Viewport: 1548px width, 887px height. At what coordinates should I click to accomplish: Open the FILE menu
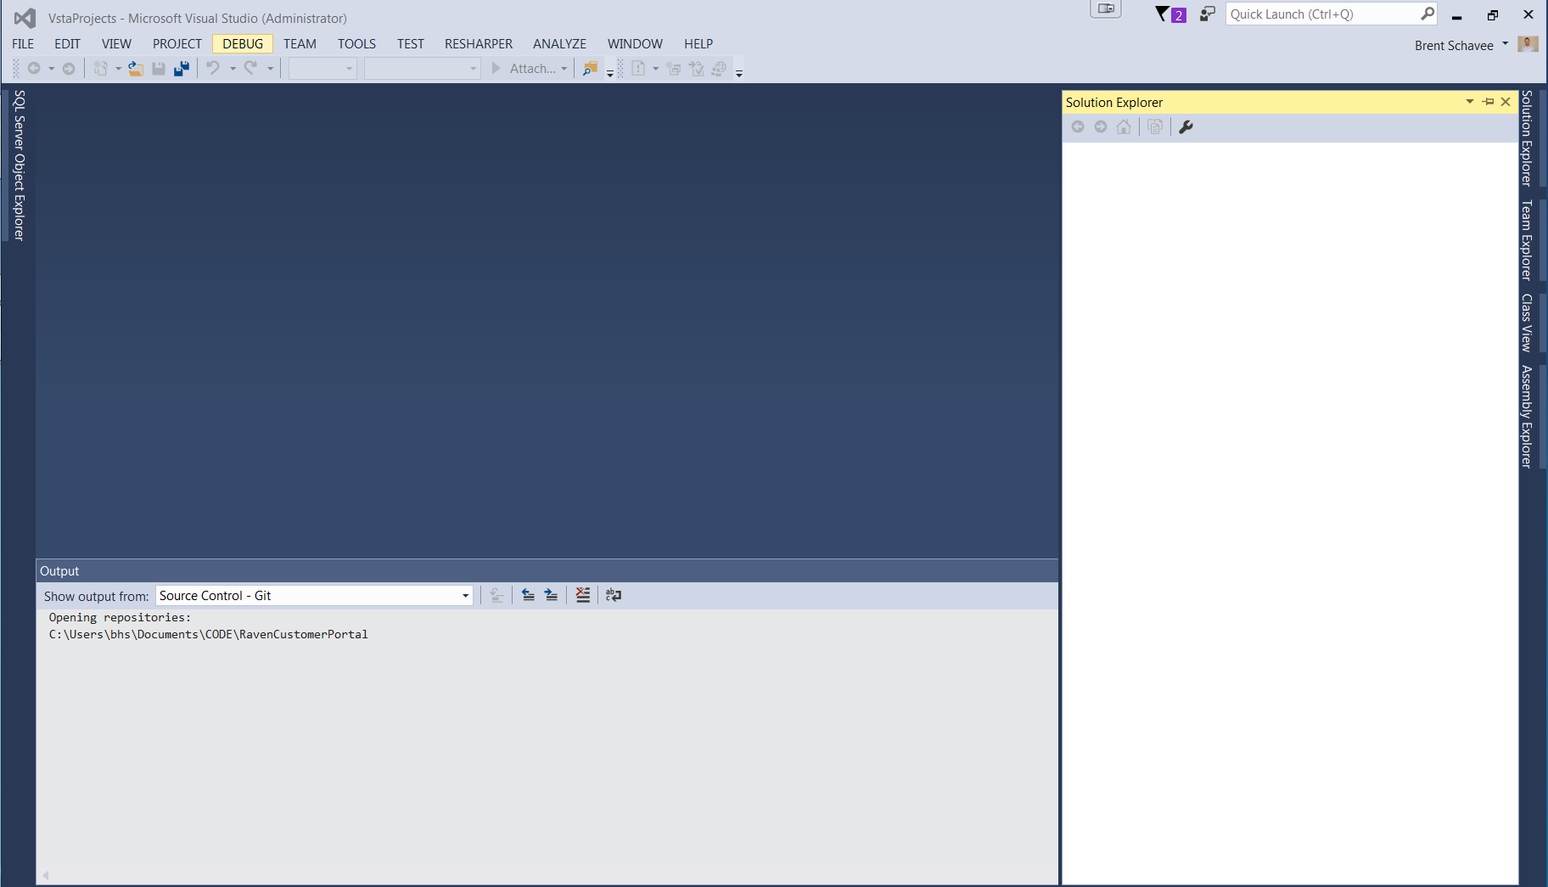(x=23, y=44)
